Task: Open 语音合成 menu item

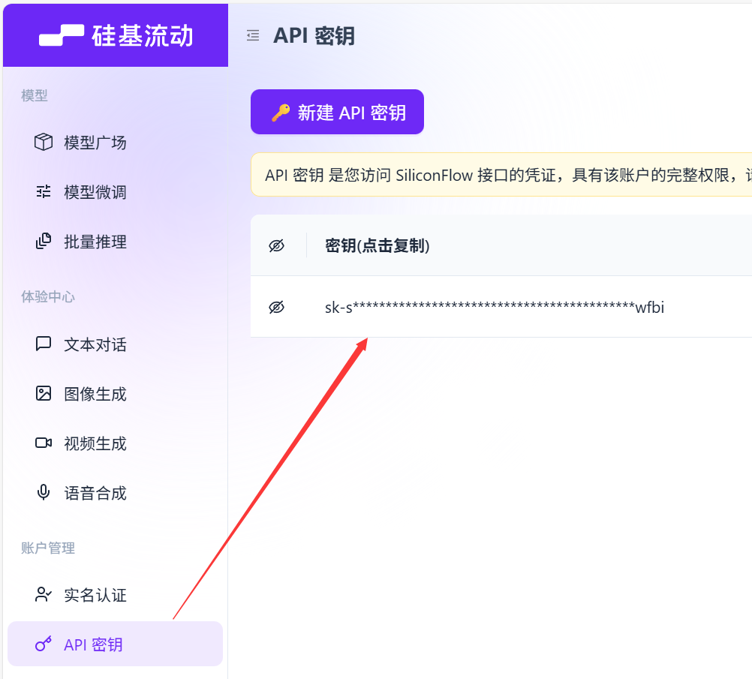Action: coord(115,492)
